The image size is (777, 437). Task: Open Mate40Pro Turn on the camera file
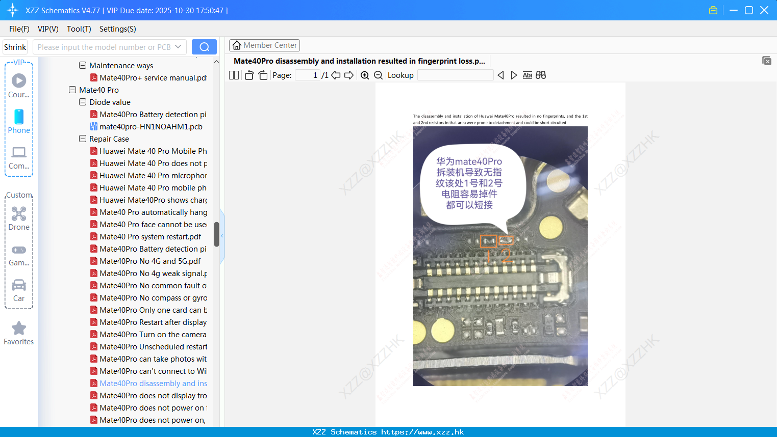click(x=148, y=334)
